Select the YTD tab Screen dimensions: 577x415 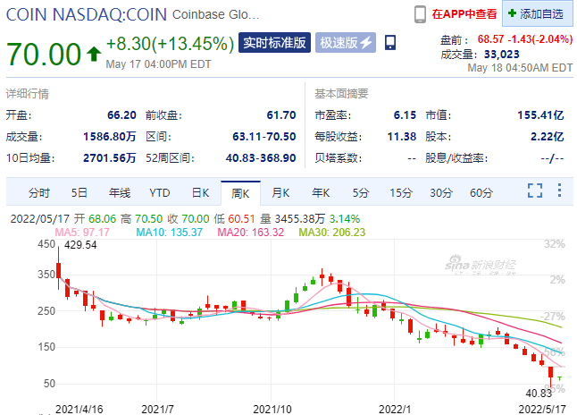point(160,193)
